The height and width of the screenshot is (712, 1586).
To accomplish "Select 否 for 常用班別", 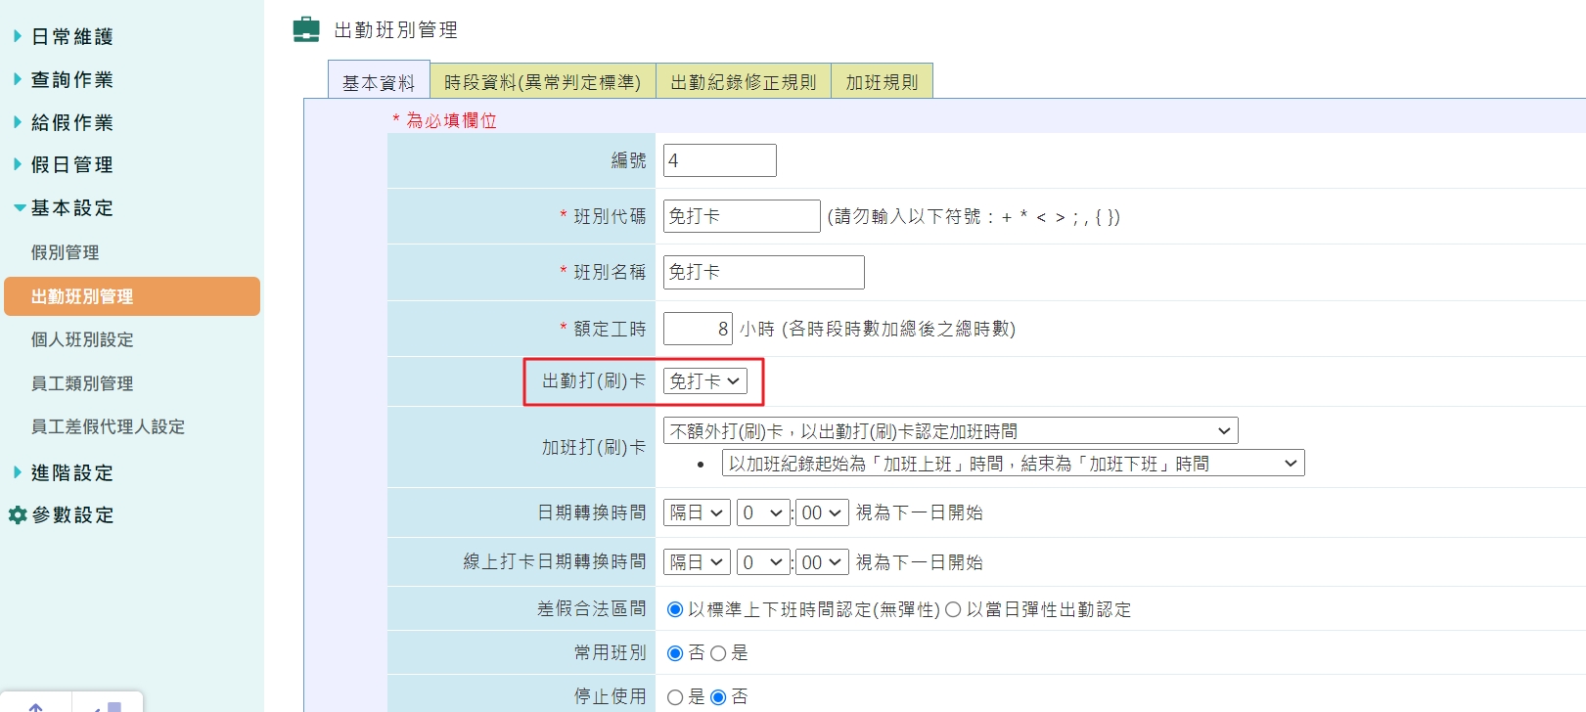I will [675, 653].
